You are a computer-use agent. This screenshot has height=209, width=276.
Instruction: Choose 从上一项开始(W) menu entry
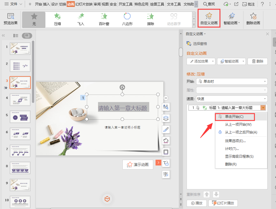coord(238,125)
